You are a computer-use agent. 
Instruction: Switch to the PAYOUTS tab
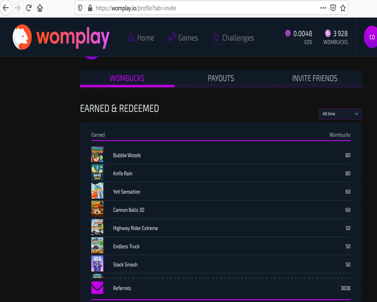[x=221, y=78]
